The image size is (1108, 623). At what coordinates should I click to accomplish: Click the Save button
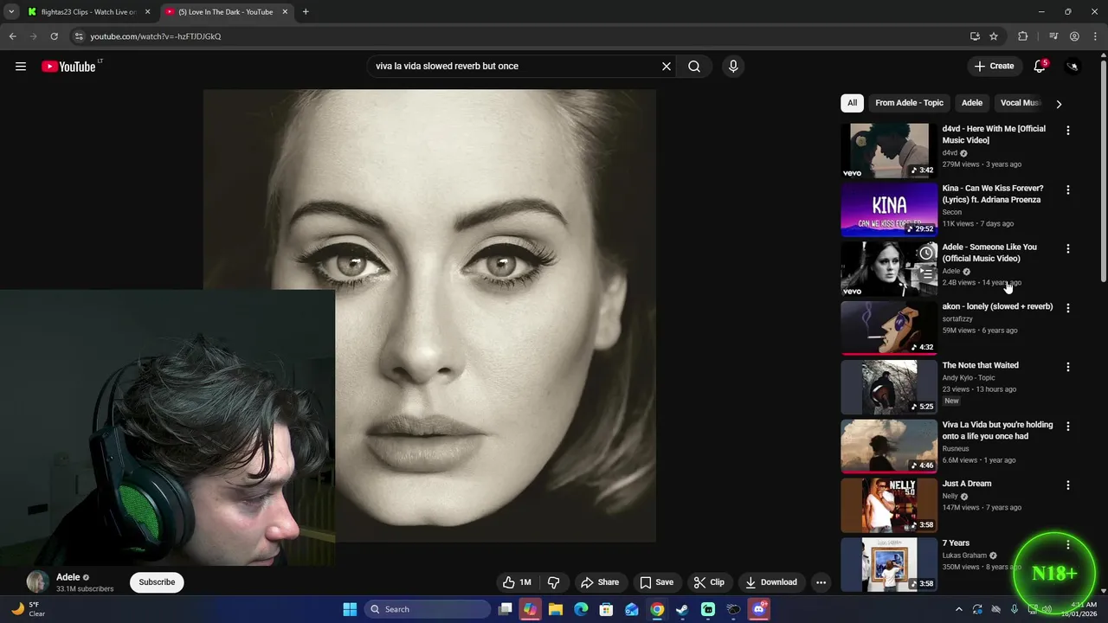click(656, 582)
